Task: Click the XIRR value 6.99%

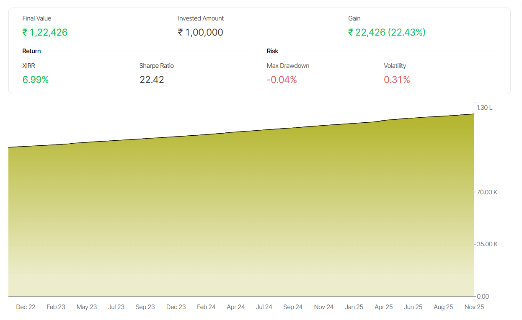Action: [x=36, y=80]
